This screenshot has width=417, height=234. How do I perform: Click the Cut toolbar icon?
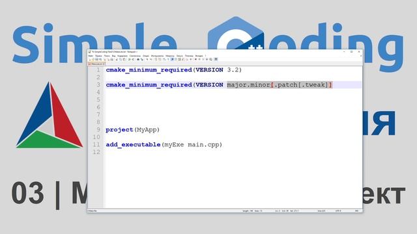[117, 59]
